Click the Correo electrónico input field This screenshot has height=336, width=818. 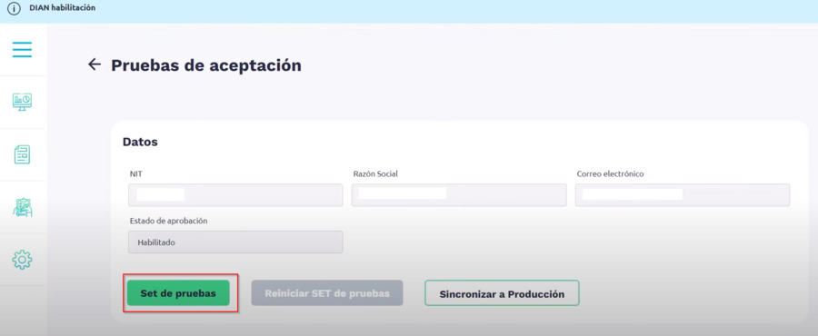click(x=683, y=195)
